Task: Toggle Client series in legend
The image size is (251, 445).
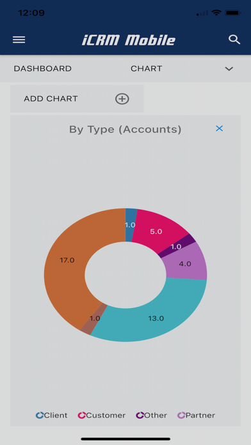Action: [x=51, y=415]
